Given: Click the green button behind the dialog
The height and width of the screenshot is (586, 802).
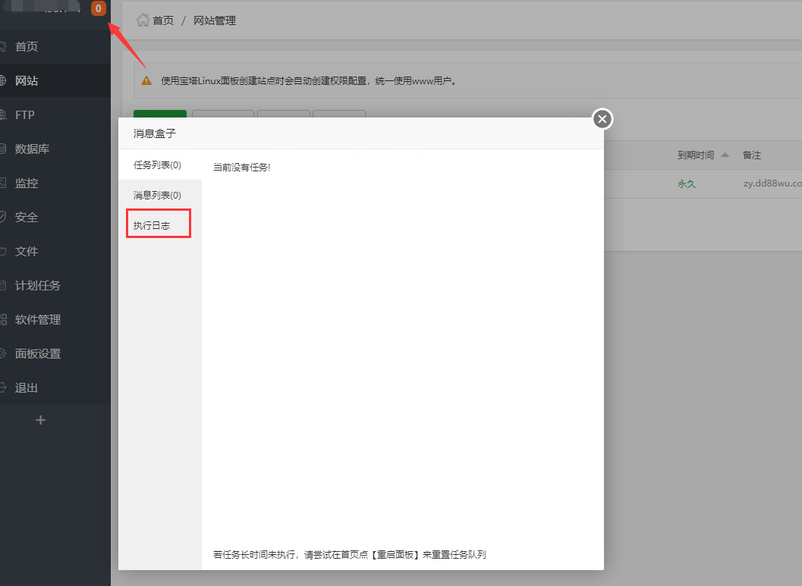Looking at the screenshot, I should pos(160,114).
